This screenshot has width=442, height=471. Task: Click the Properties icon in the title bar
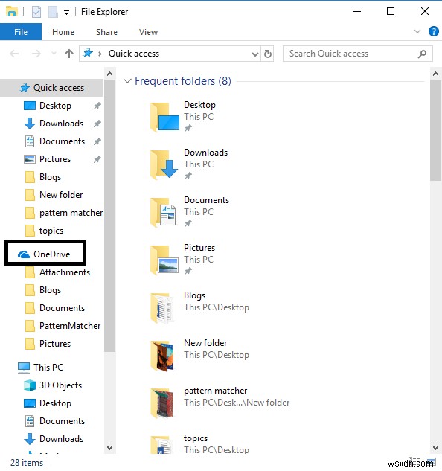click(x=36, y=12)
